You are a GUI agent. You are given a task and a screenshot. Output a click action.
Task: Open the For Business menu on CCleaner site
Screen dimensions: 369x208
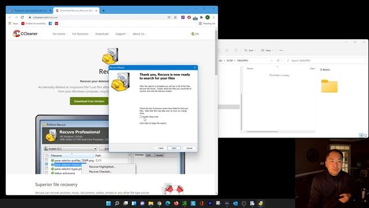click(x=81, y=34)
